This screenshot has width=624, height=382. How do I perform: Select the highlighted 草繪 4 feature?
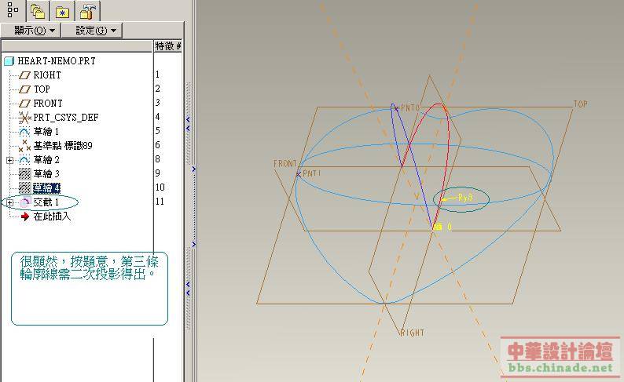pyautogui.click(x=46, y=188)
